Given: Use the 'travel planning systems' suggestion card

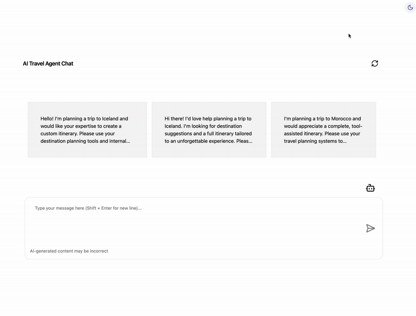Looking at the screenshot, I should tap(323, 130).
